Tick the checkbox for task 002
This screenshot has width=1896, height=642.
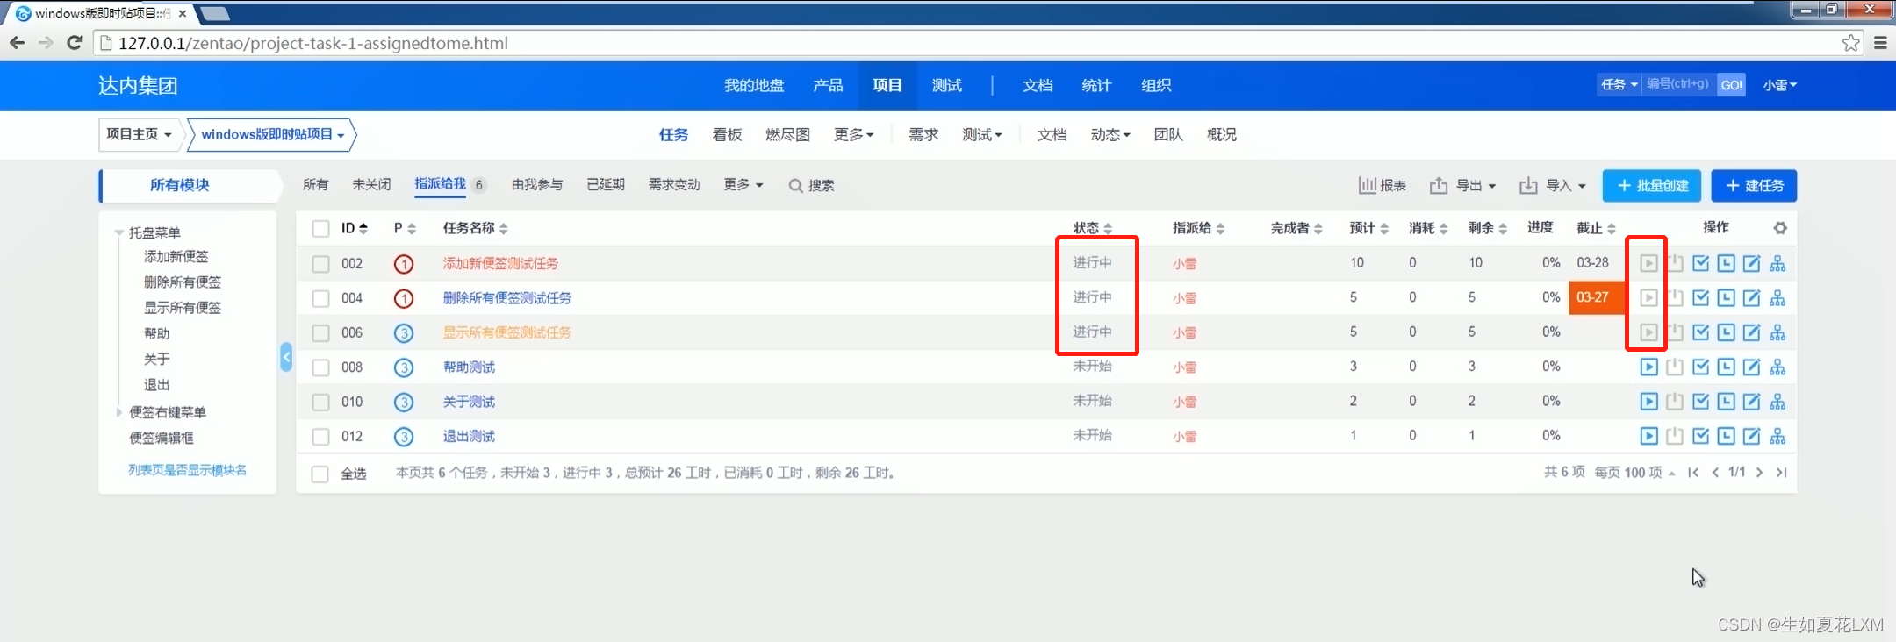pyautogui.click(x=320, y=264)
